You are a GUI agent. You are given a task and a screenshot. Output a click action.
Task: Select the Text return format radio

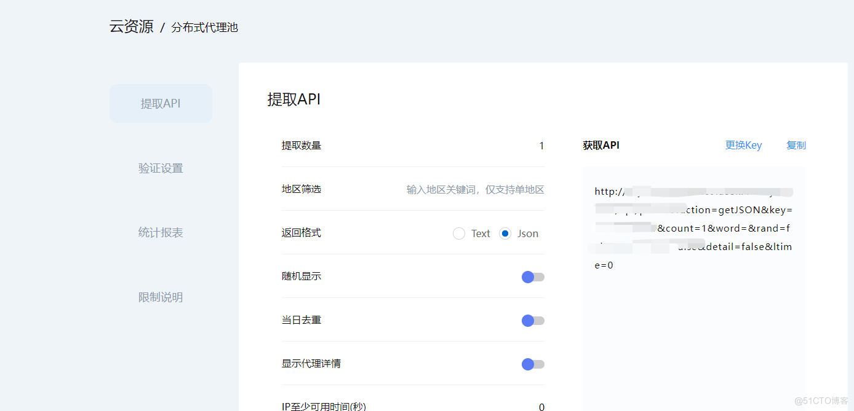click(x=459, y=233)
